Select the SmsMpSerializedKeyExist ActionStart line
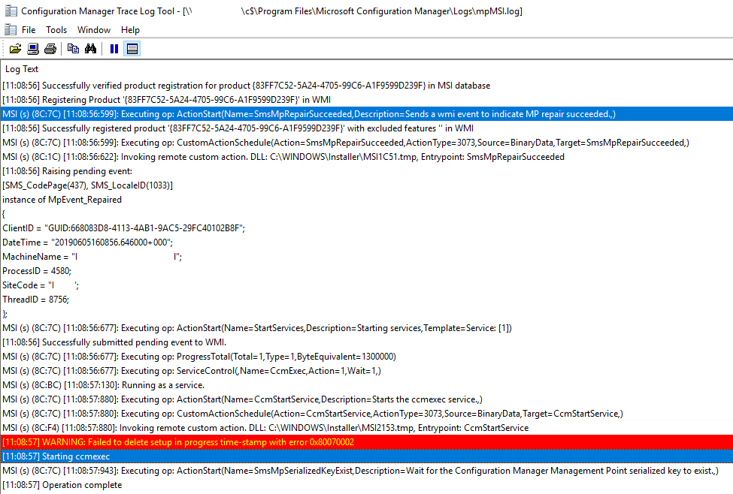 point(367,471)
